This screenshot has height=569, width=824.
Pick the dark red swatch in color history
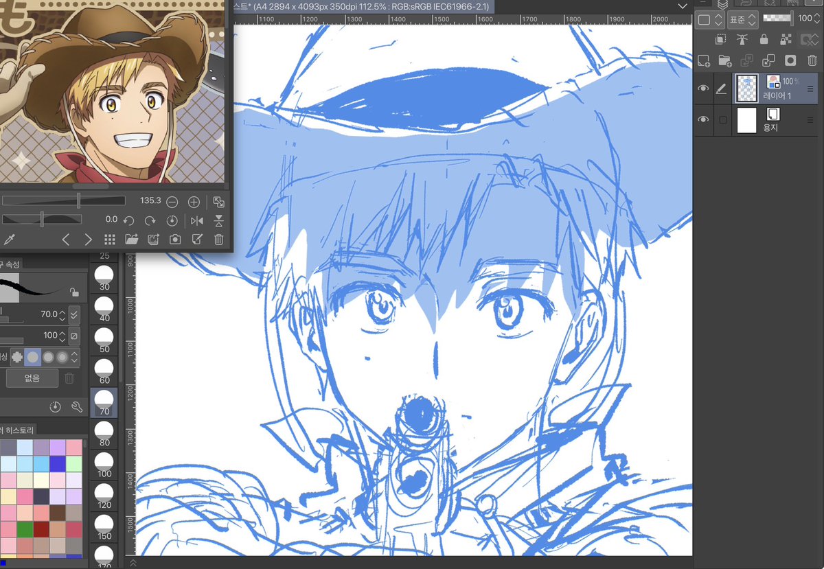tap(41, 530)
